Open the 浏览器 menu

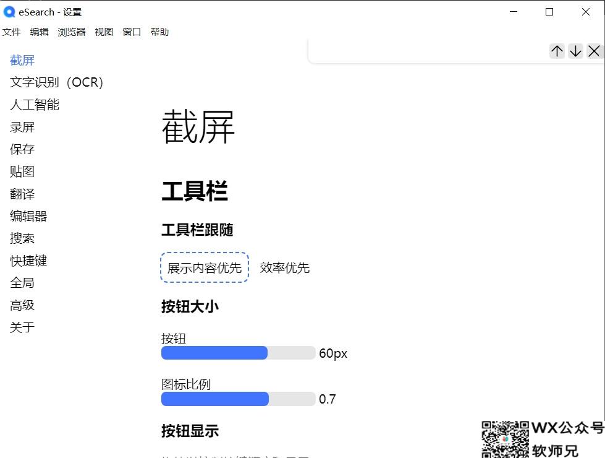(x=72, y=32)
